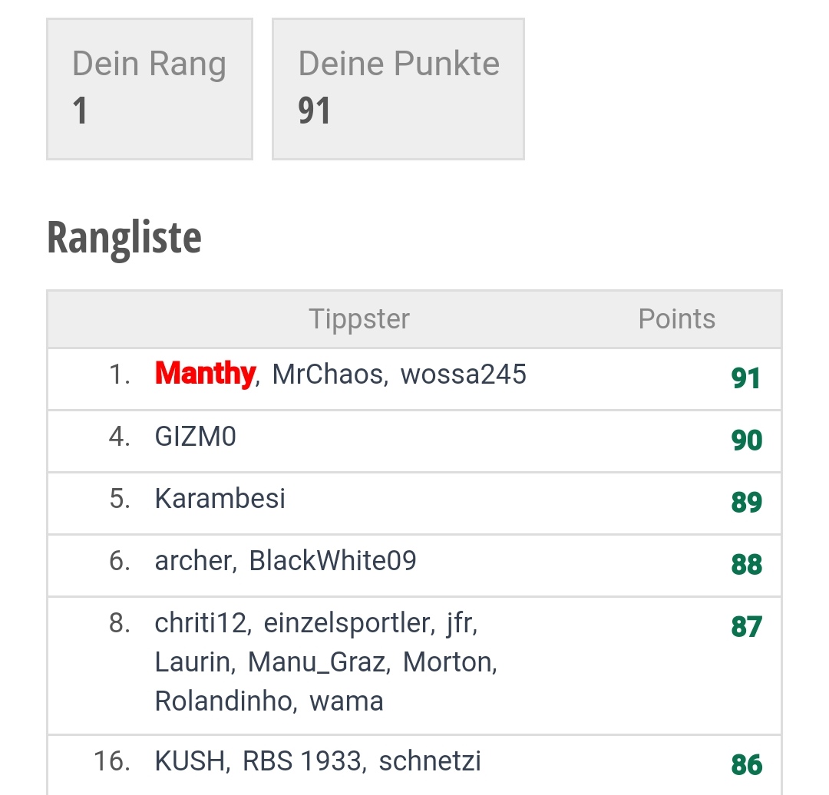Select GIZM0 in rank four

195,437
